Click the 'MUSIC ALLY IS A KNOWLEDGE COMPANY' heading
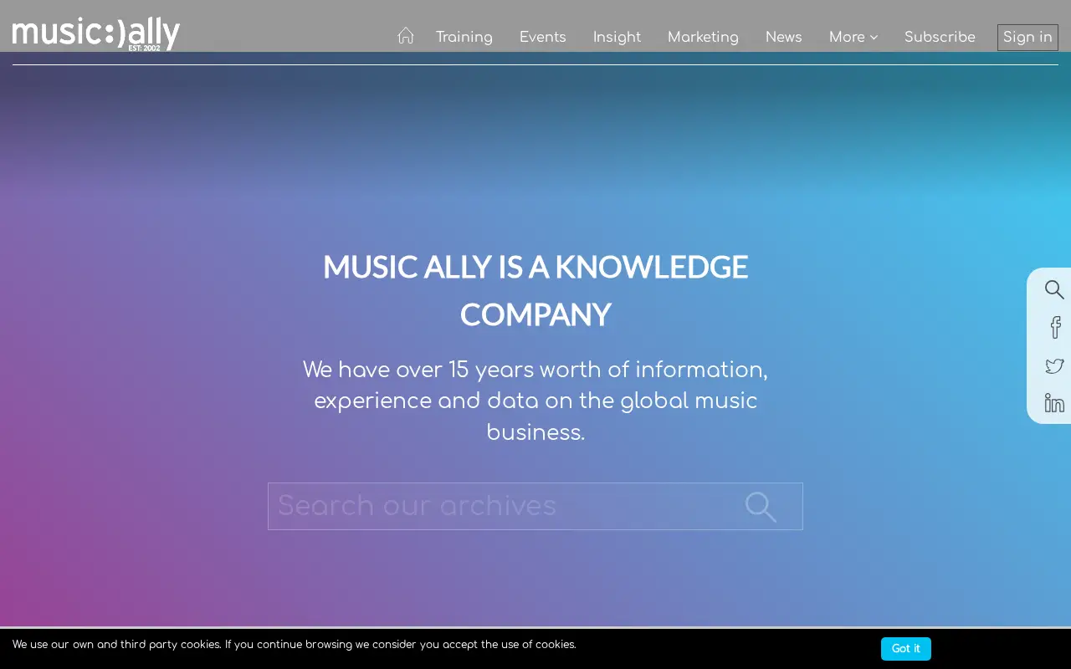The height and width of the screenshot is (669, 1071). [x=535, y=290]
